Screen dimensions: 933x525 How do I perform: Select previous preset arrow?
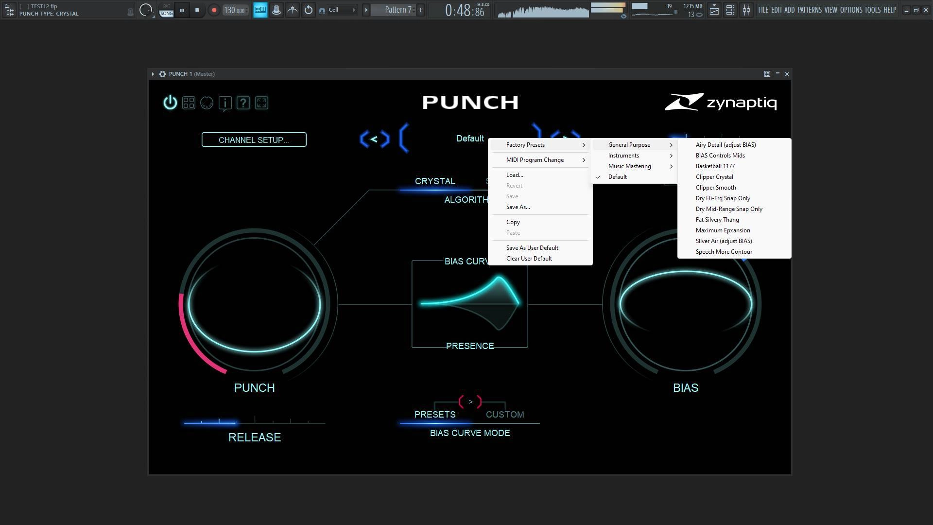point(374,139)
